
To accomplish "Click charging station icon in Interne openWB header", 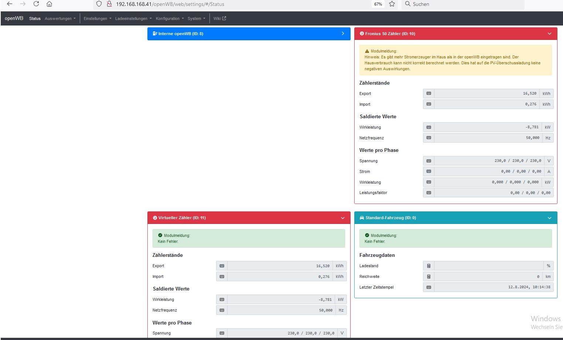I will (x=155, y=34).
